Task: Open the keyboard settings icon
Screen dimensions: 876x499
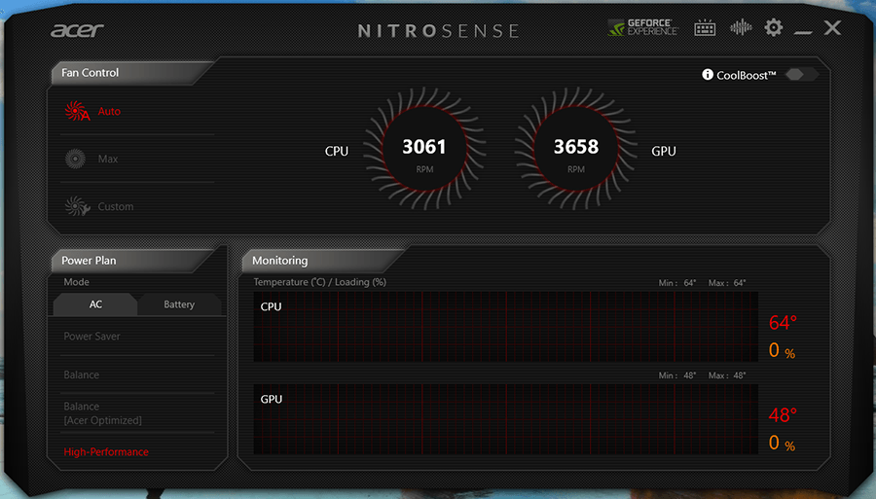Action: point(705,28)
